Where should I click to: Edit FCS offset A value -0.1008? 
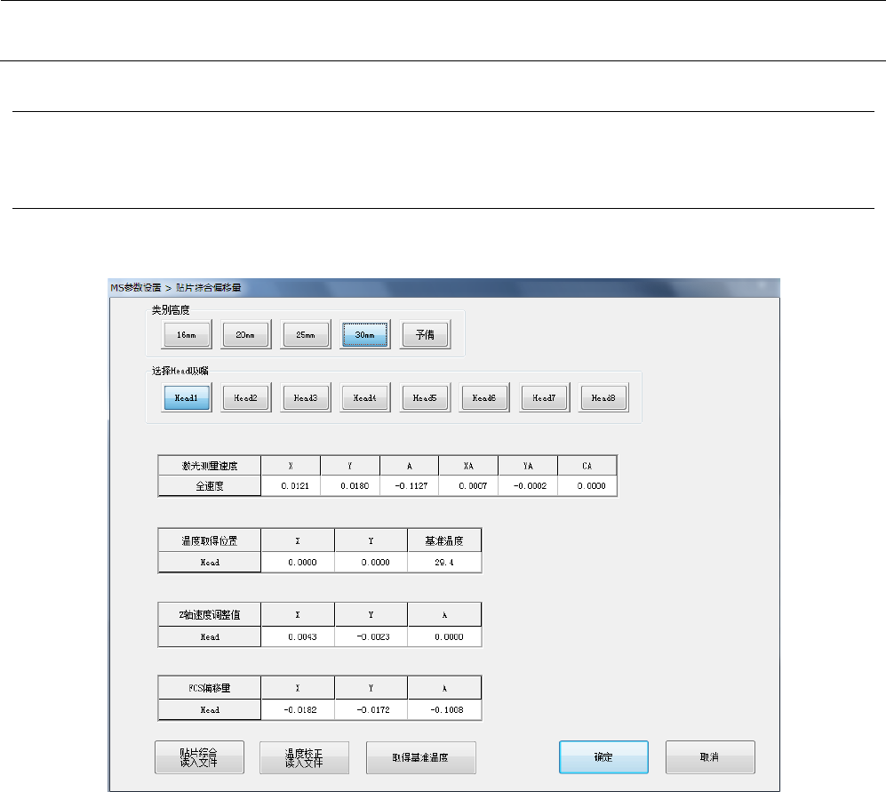(444, 709)
